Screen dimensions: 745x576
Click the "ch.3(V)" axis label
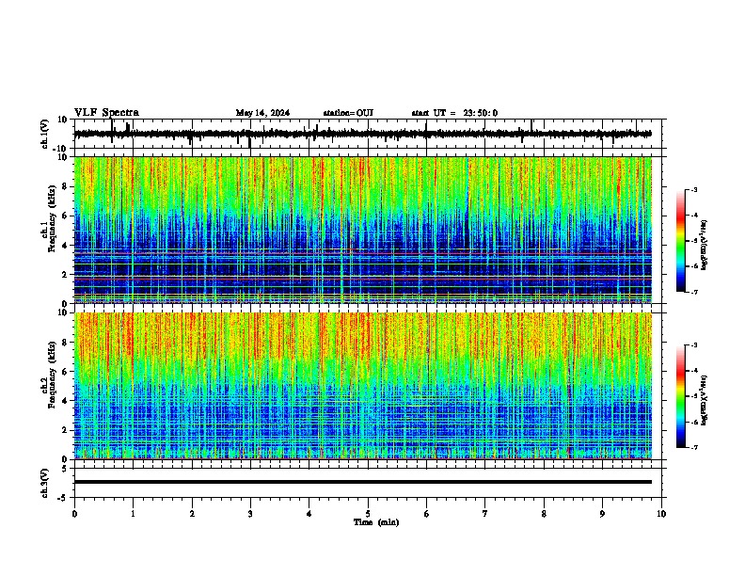[45, 483]
